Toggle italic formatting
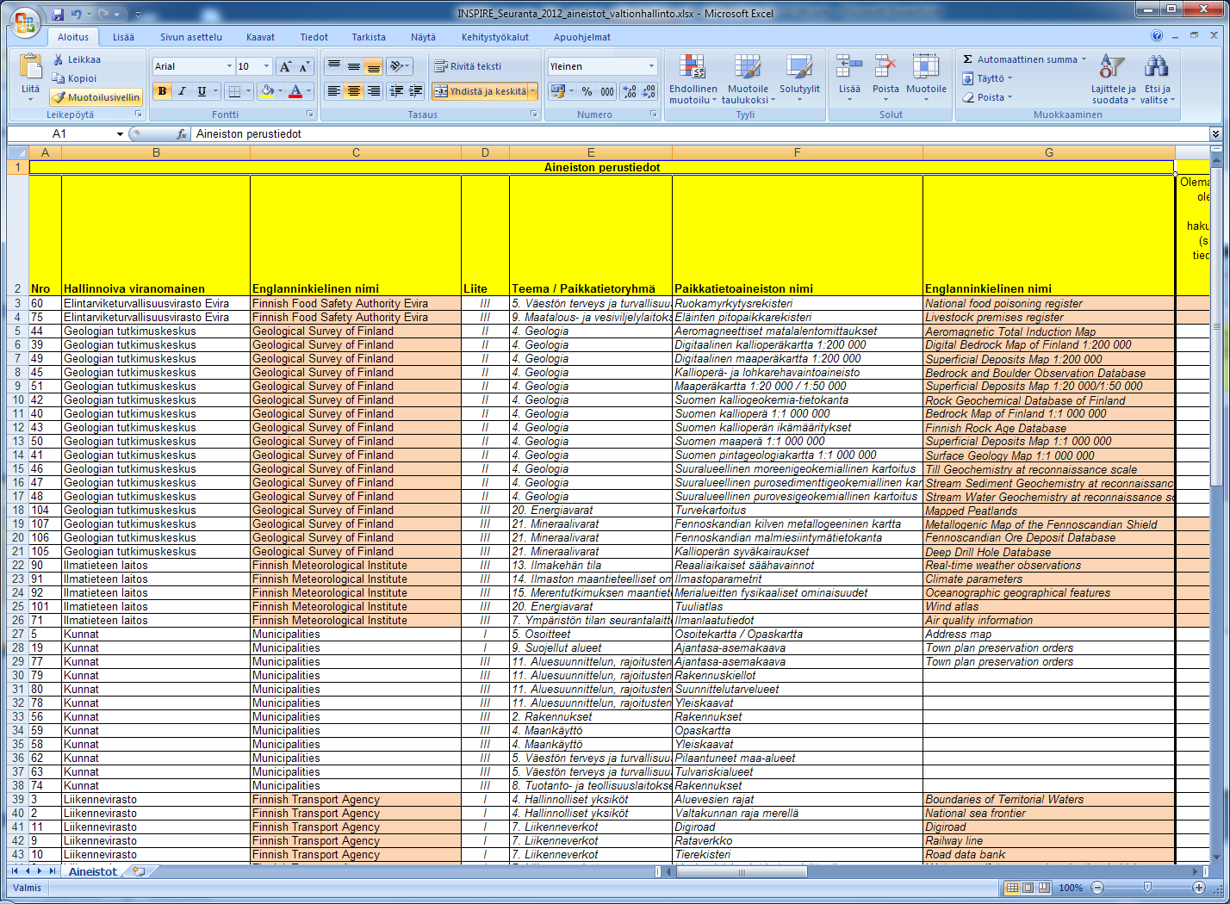 click(x=182, y=91)
